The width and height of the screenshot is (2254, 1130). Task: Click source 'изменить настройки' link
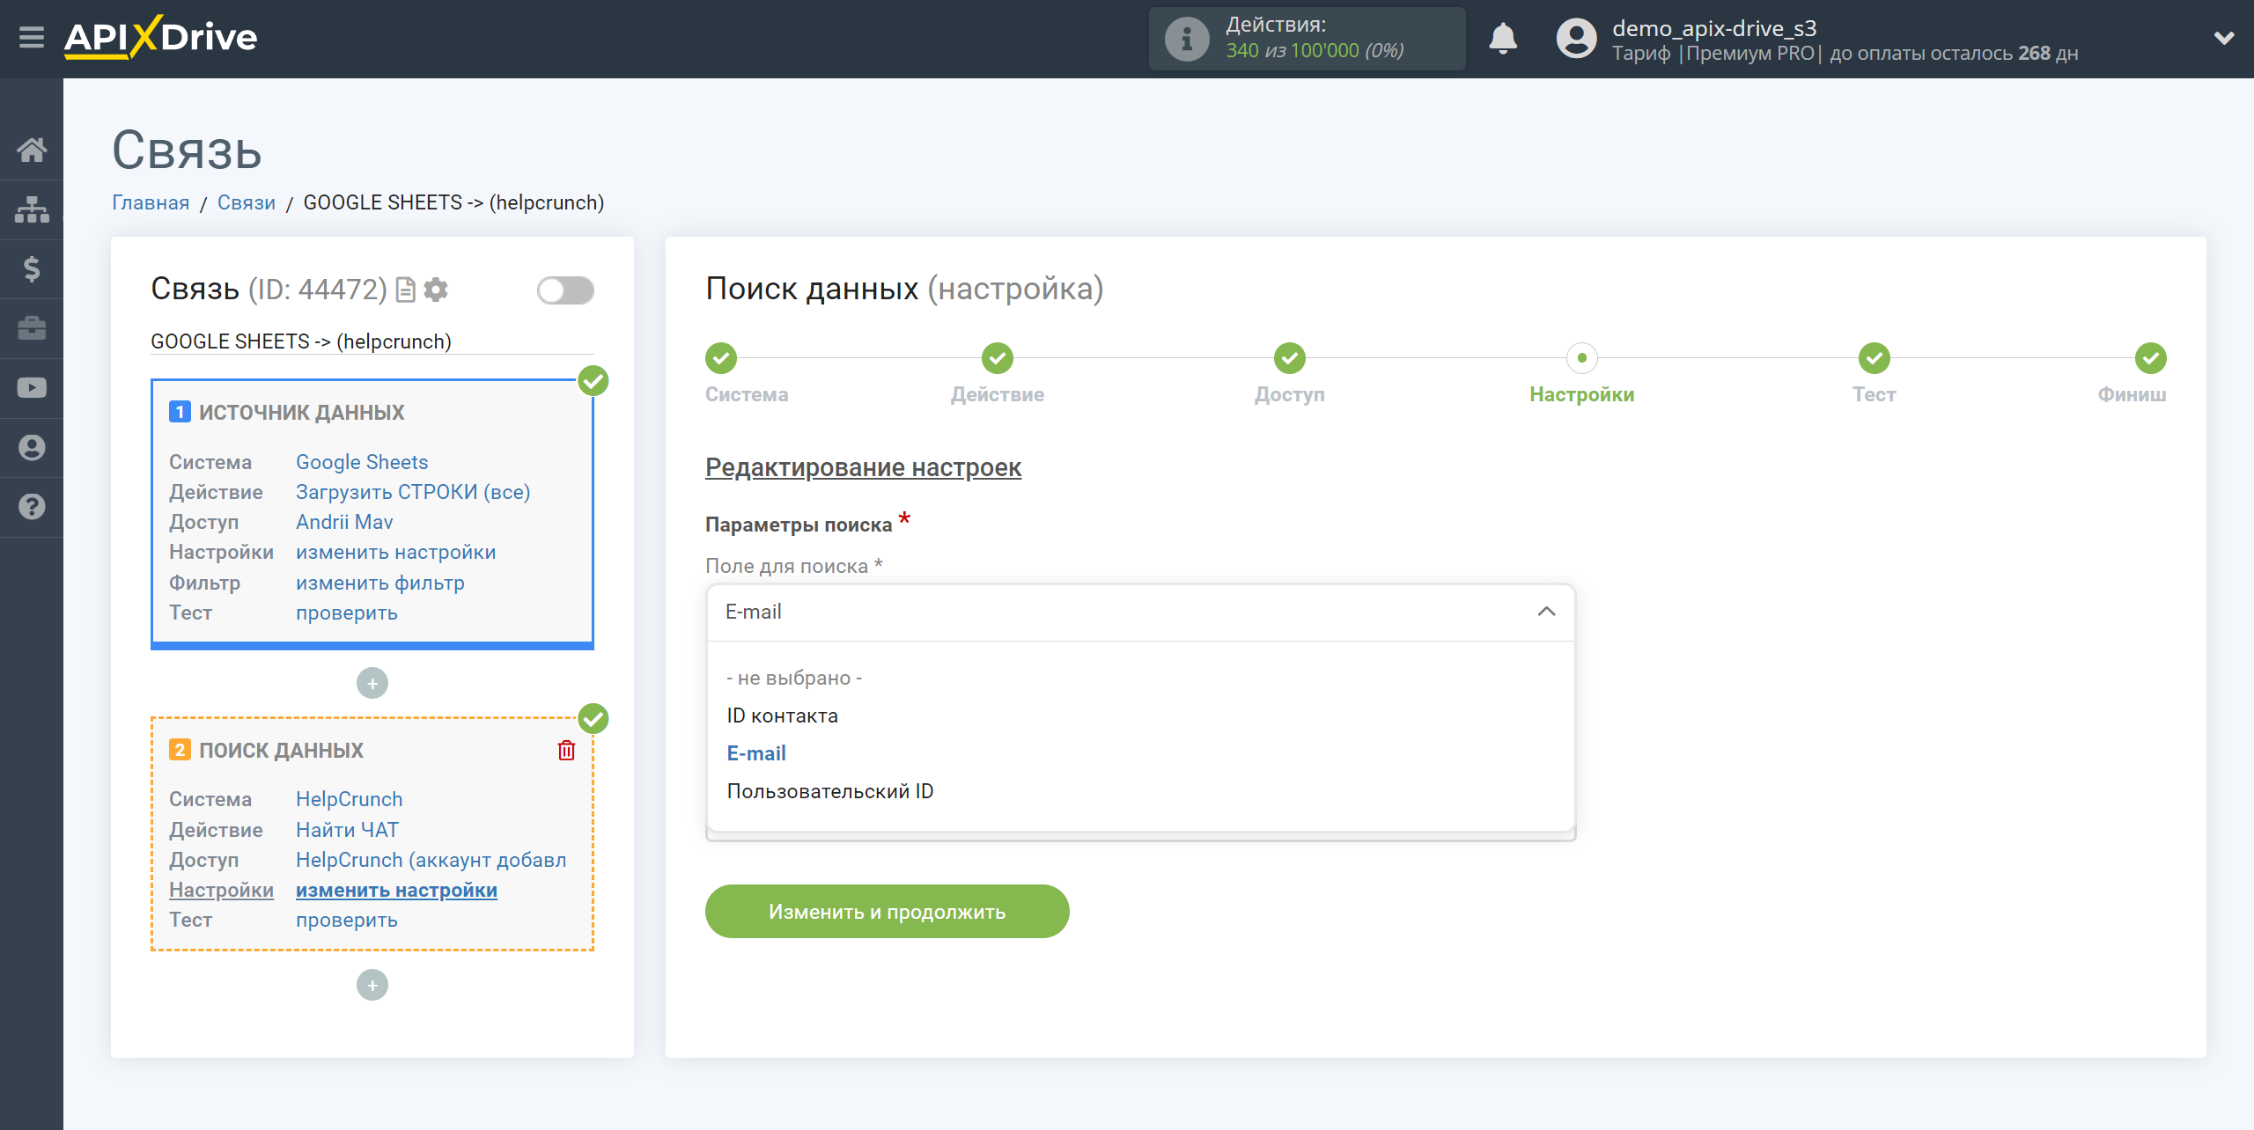(396, 552)
